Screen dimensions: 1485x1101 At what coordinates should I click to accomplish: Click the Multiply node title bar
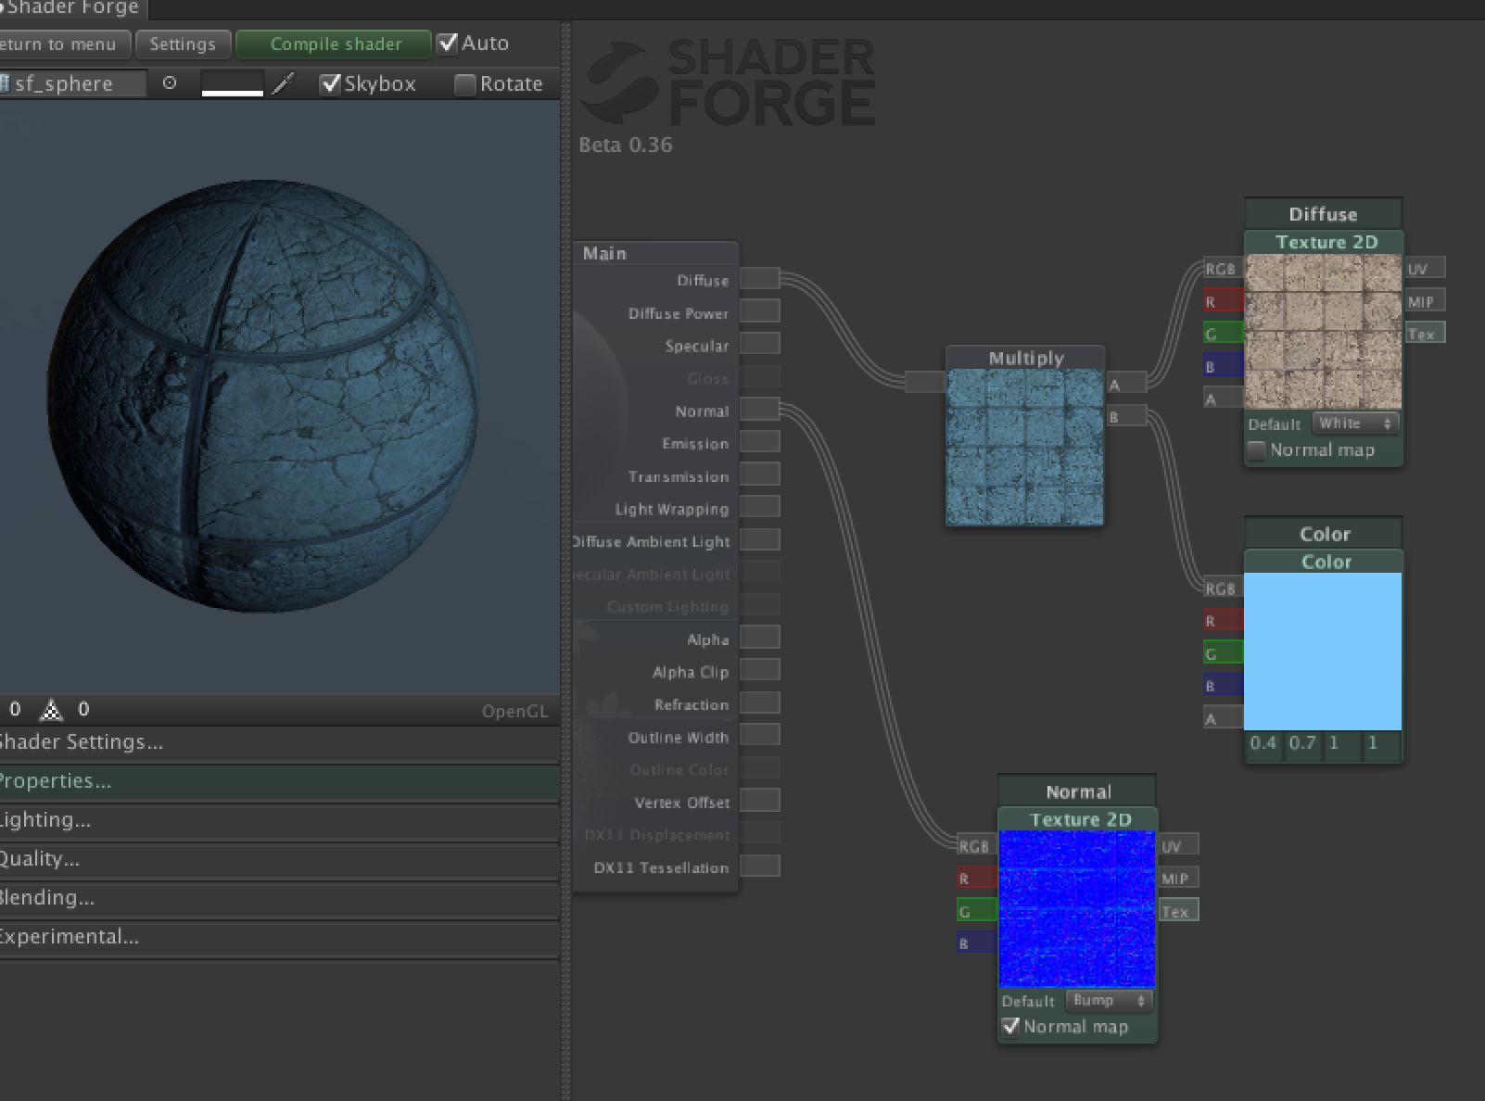(x=1025, y=358)
